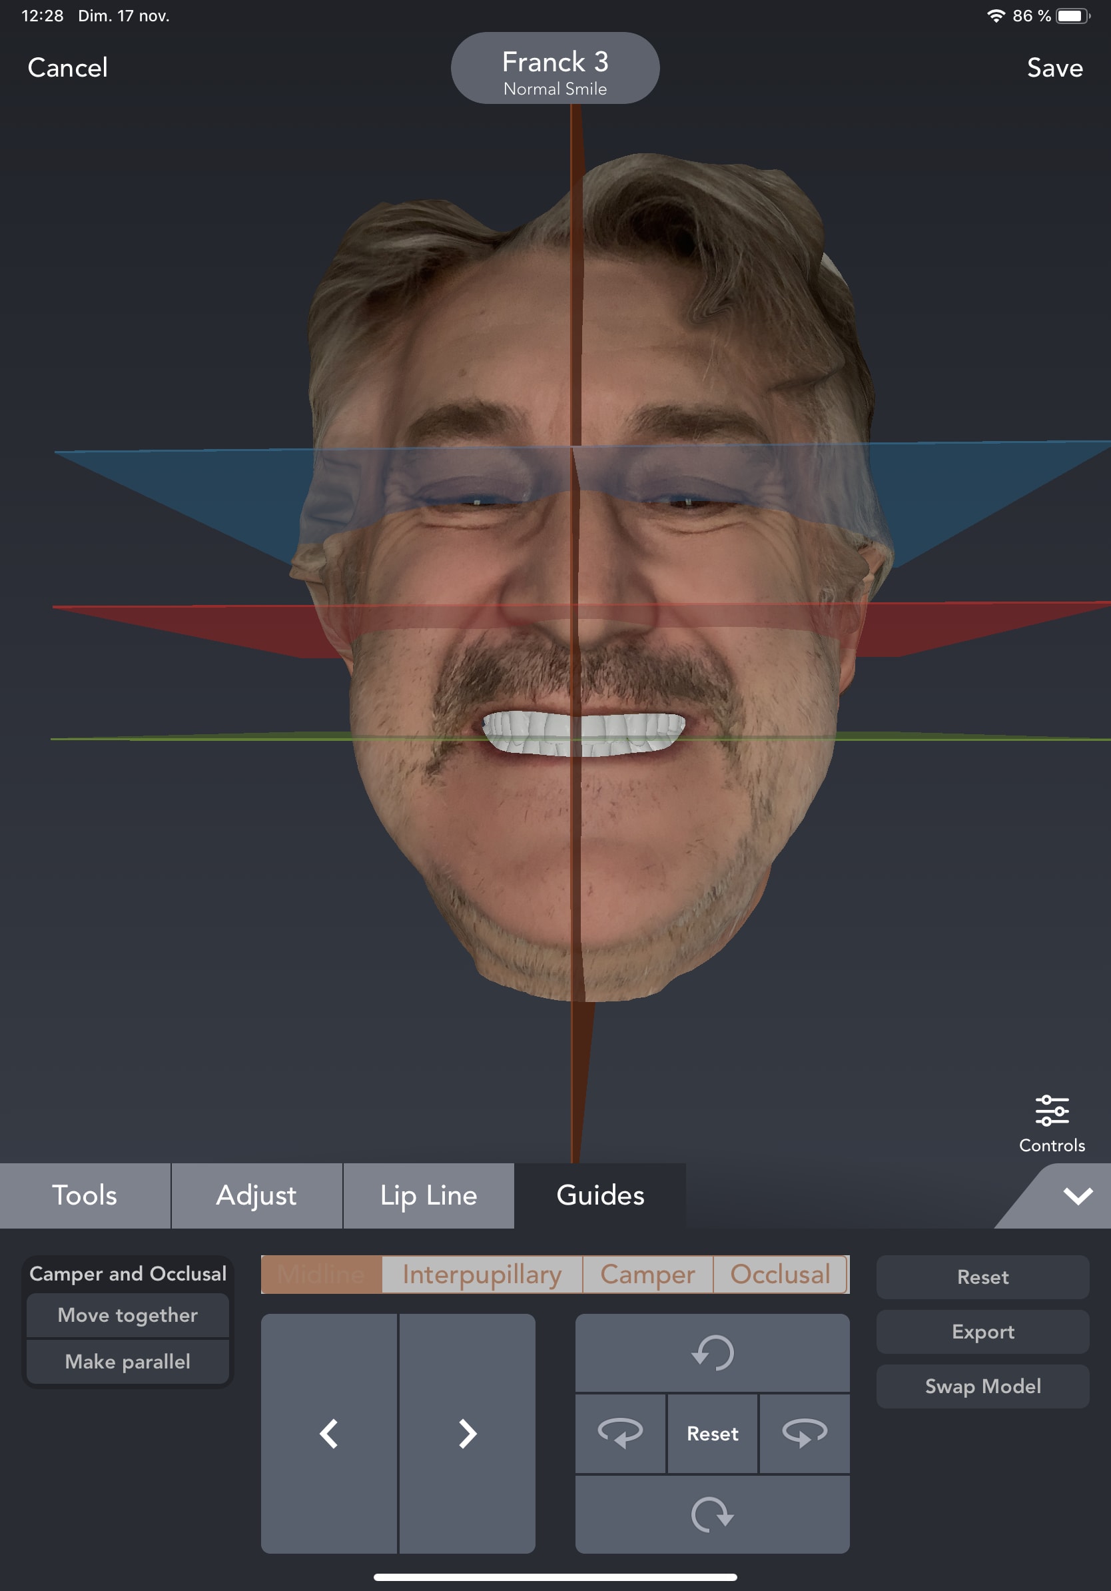This screenshot has height=1591, width=1111.
Task: Click the left arrow move button
Action: click(329, 1433)
